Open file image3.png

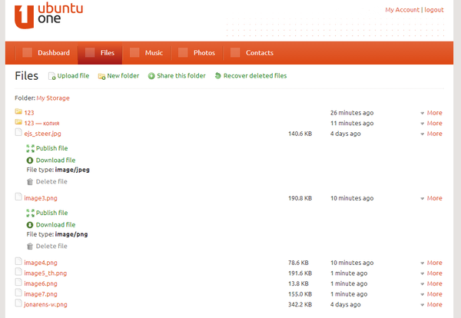pyautogui.click(x=41, y=198)
